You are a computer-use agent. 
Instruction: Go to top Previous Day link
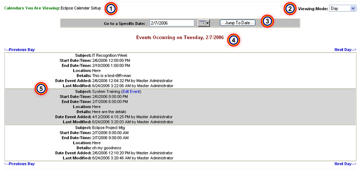pyautogui.click(x=19, y=49)
